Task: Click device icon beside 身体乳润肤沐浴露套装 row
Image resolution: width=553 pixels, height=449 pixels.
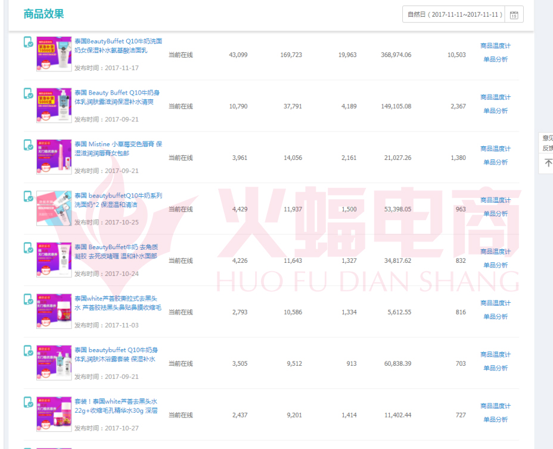Action: (28, 350)
